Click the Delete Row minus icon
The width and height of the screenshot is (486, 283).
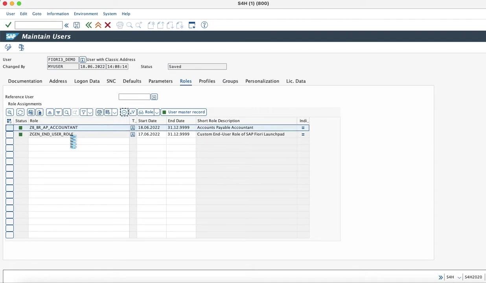(124, 112)
